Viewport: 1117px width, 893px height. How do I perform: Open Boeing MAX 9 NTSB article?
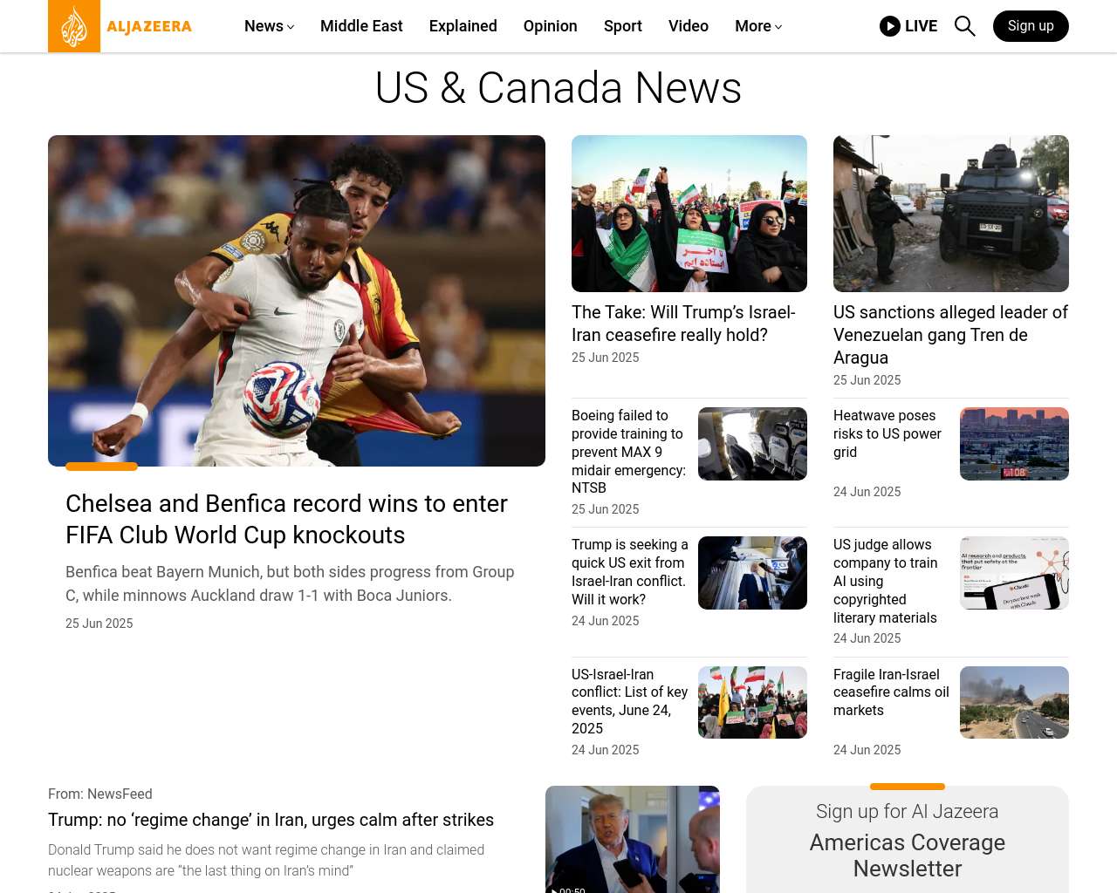pyautogui.click(x=628, y=452)
